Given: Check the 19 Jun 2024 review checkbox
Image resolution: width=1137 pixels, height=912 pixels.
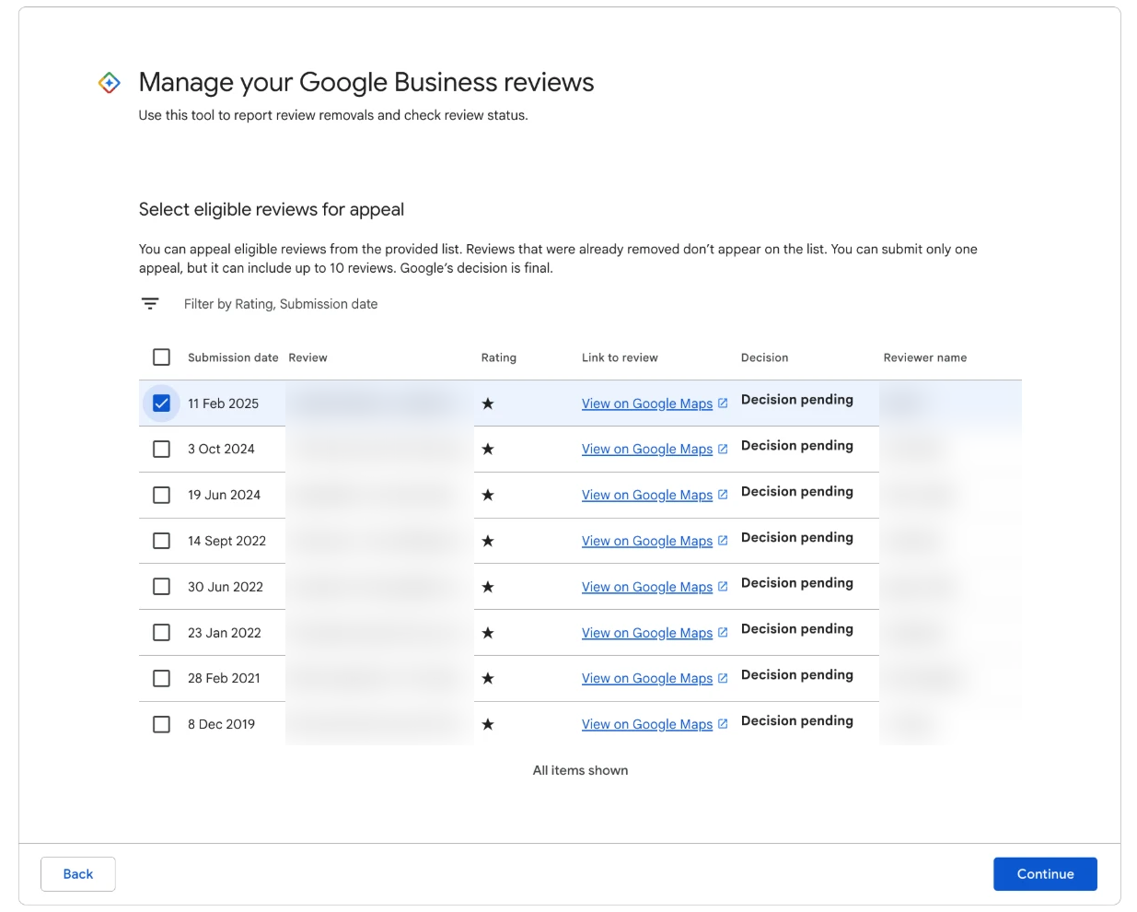Looking at the screenshot, I should pyautogui.click(x=161, y=495).
